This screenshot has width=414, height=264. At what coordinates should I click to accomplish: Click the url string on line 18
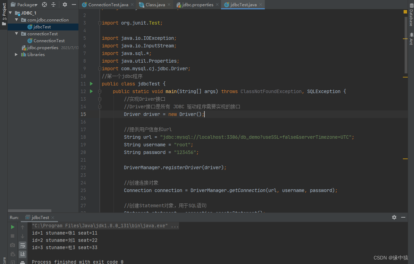(255, 137)
